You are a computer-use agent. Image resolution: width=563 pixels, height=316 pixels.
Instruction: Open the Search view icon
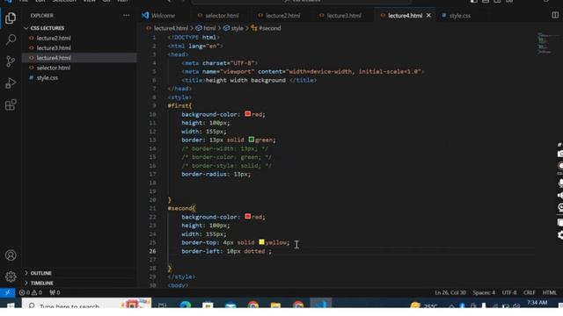[11, 39]
